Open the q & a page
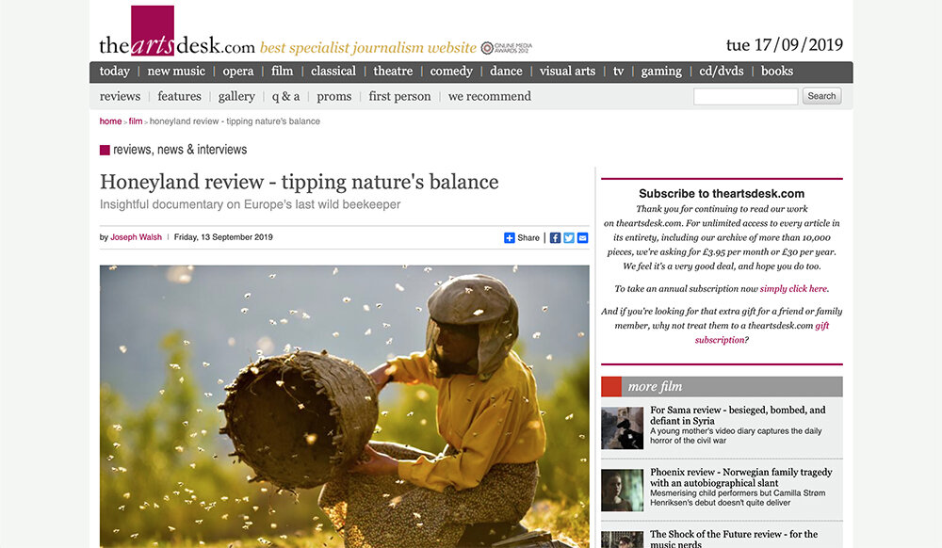The width and height of the screenshot is (942, 548). (285, 97)
